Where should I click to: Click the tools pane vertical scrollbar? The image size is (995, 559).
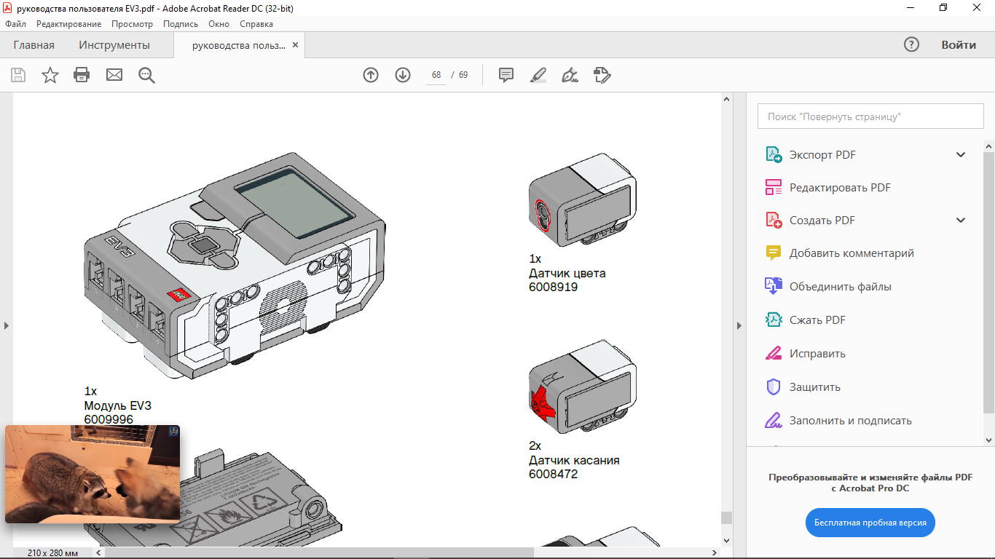pyautogui.click(x=988, y=282)
